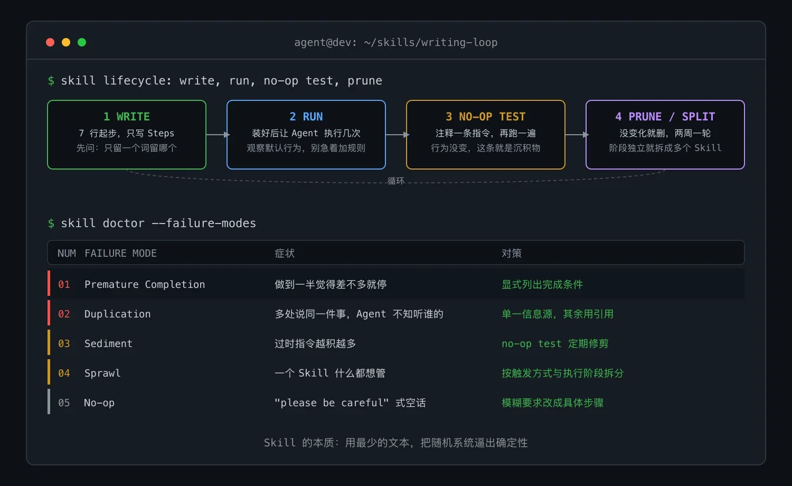Screen dimensions: 792x486
Task: Click the text '注释一条指令，再跑一遍'
Action: [486, 133]
